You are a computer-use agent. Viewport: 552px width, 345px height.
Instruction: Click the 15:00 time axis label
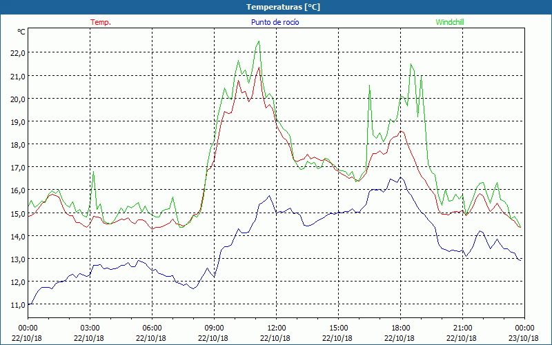coord(338,328)
